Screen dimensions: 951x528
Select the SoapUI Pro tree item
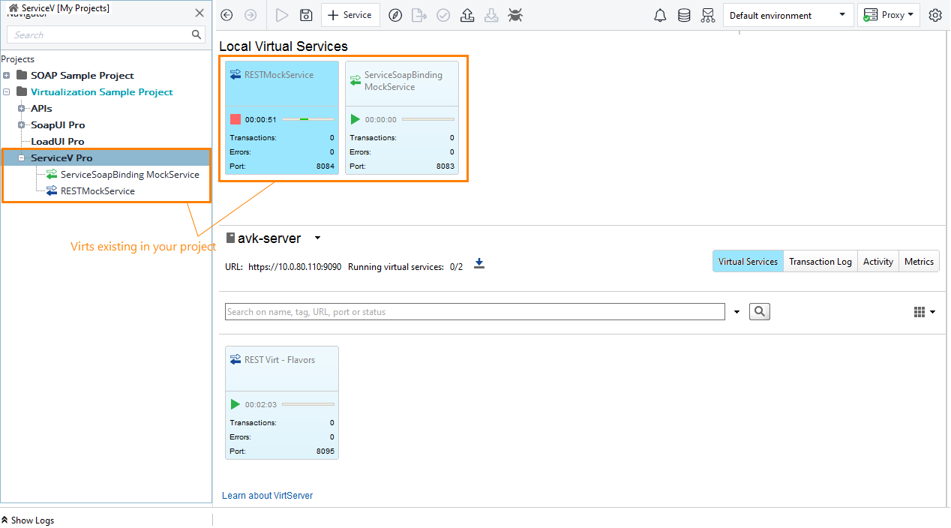(x=58, y=125)
